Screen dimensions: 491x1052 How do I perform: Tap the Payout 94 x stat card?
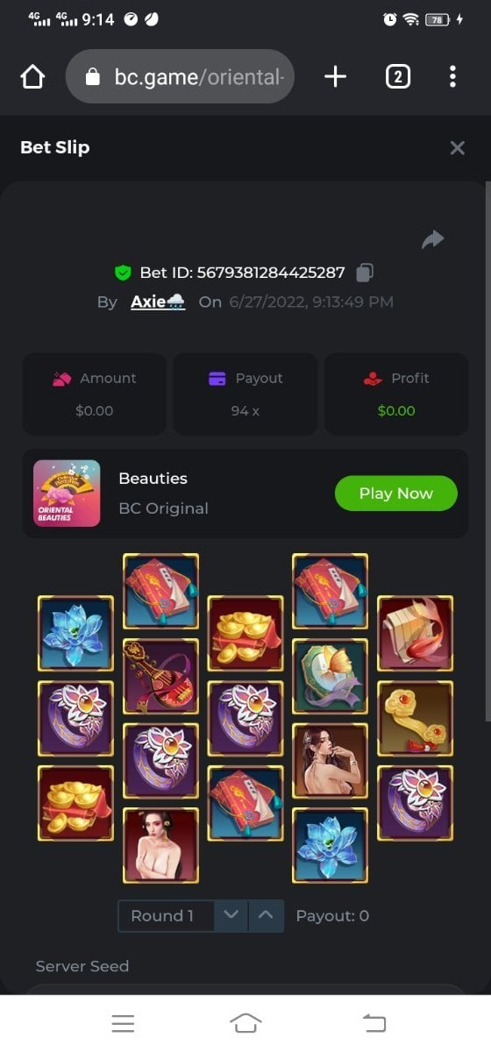245,394
